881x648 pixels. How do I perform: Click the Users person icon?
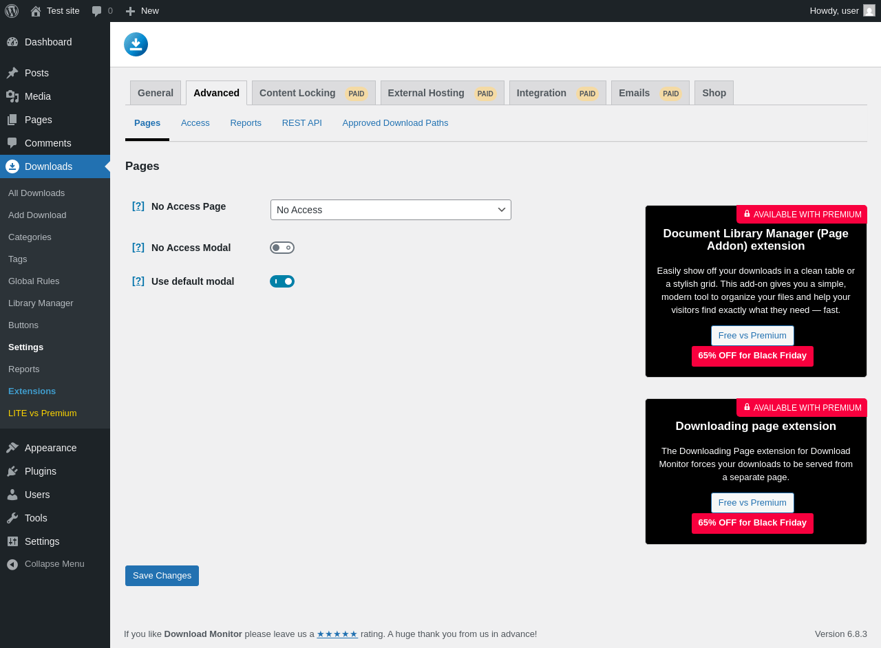12,495
